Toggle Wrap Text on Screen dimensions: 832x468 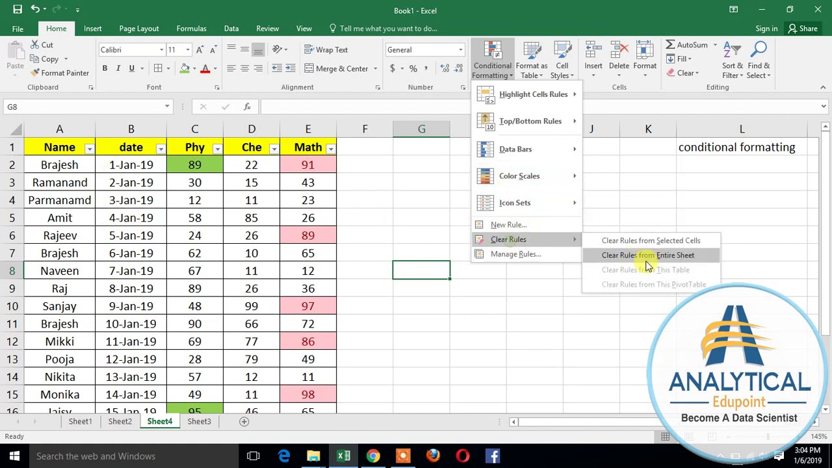click(326, 49)
